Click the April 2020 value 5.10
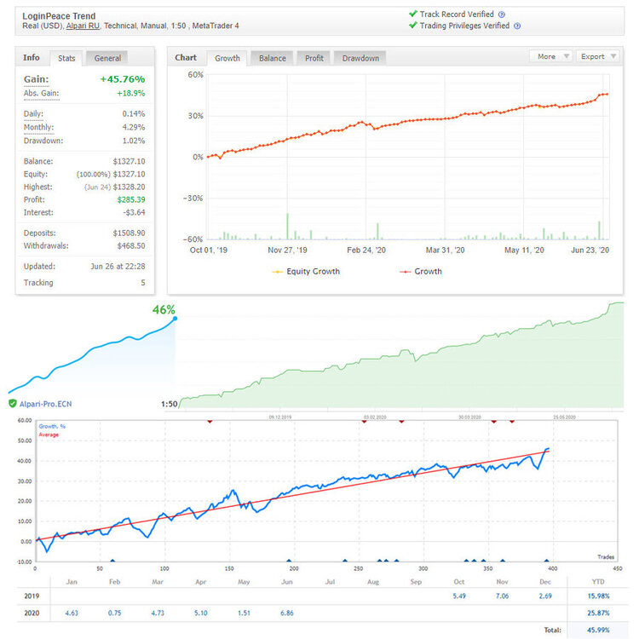This screenshot has height=639, width=639. pos(201,613)
